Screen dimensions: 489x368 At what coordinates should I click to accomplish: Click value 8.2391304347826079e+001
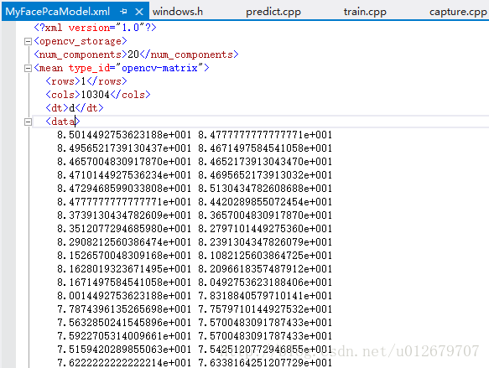265,242
